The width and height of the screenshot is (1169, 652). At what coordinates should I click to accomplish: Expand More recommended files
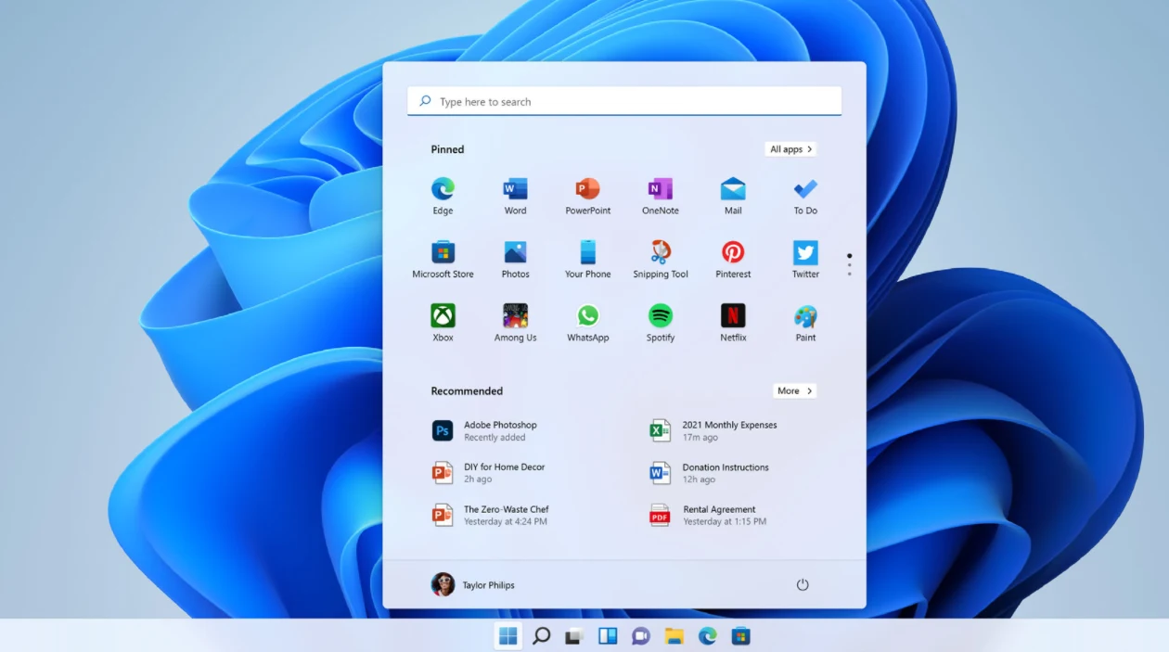[x=794, y=390]
